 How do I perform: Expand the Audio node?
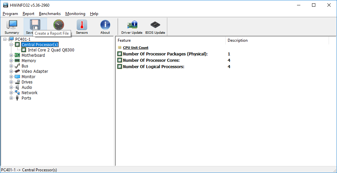tap(11, 87)
